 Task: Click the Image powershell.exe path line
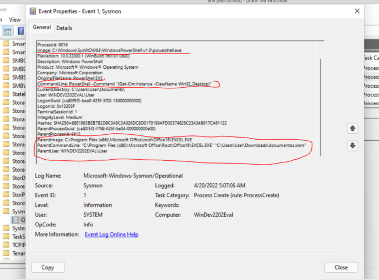point(109,50)
